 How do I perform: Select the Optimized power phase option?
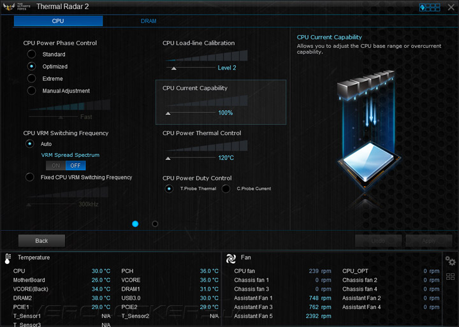click(x=32, y=66)
